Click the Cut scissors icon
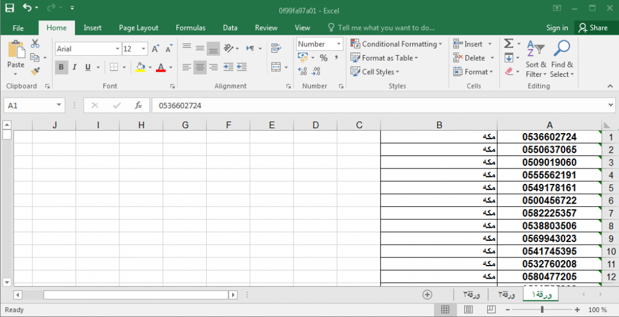This screenshot has height=317, width=619. (x=35, y=43)
